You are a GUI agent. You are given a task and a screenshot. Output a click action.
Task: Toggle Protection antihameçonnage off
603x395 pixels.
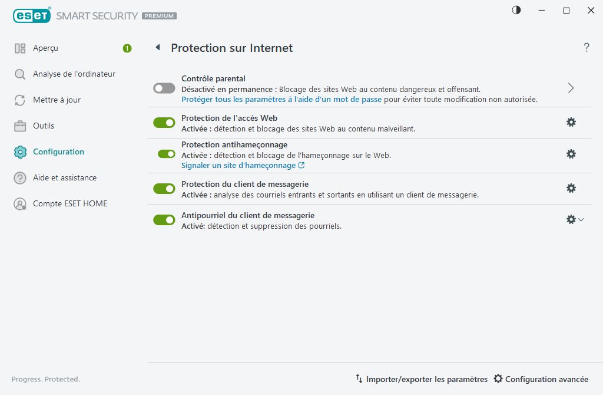[164, 154]
